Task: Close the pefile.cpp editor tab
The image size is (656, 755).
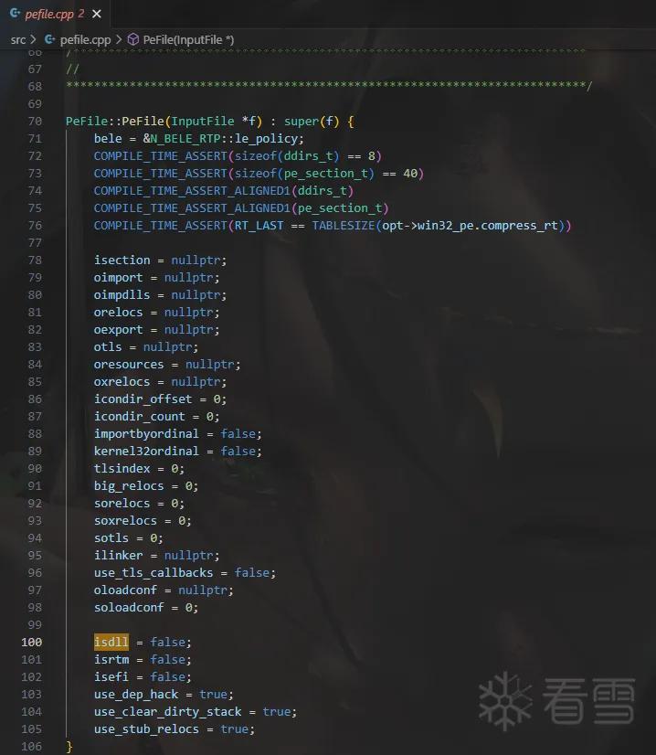Action: point(97,14)
